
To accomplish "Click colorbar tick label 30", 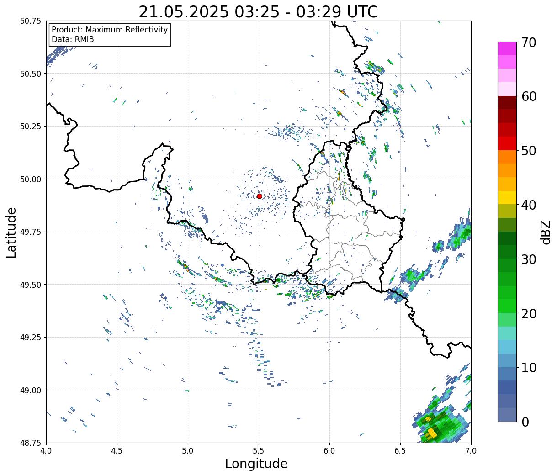I will click(x=529, y=259).
